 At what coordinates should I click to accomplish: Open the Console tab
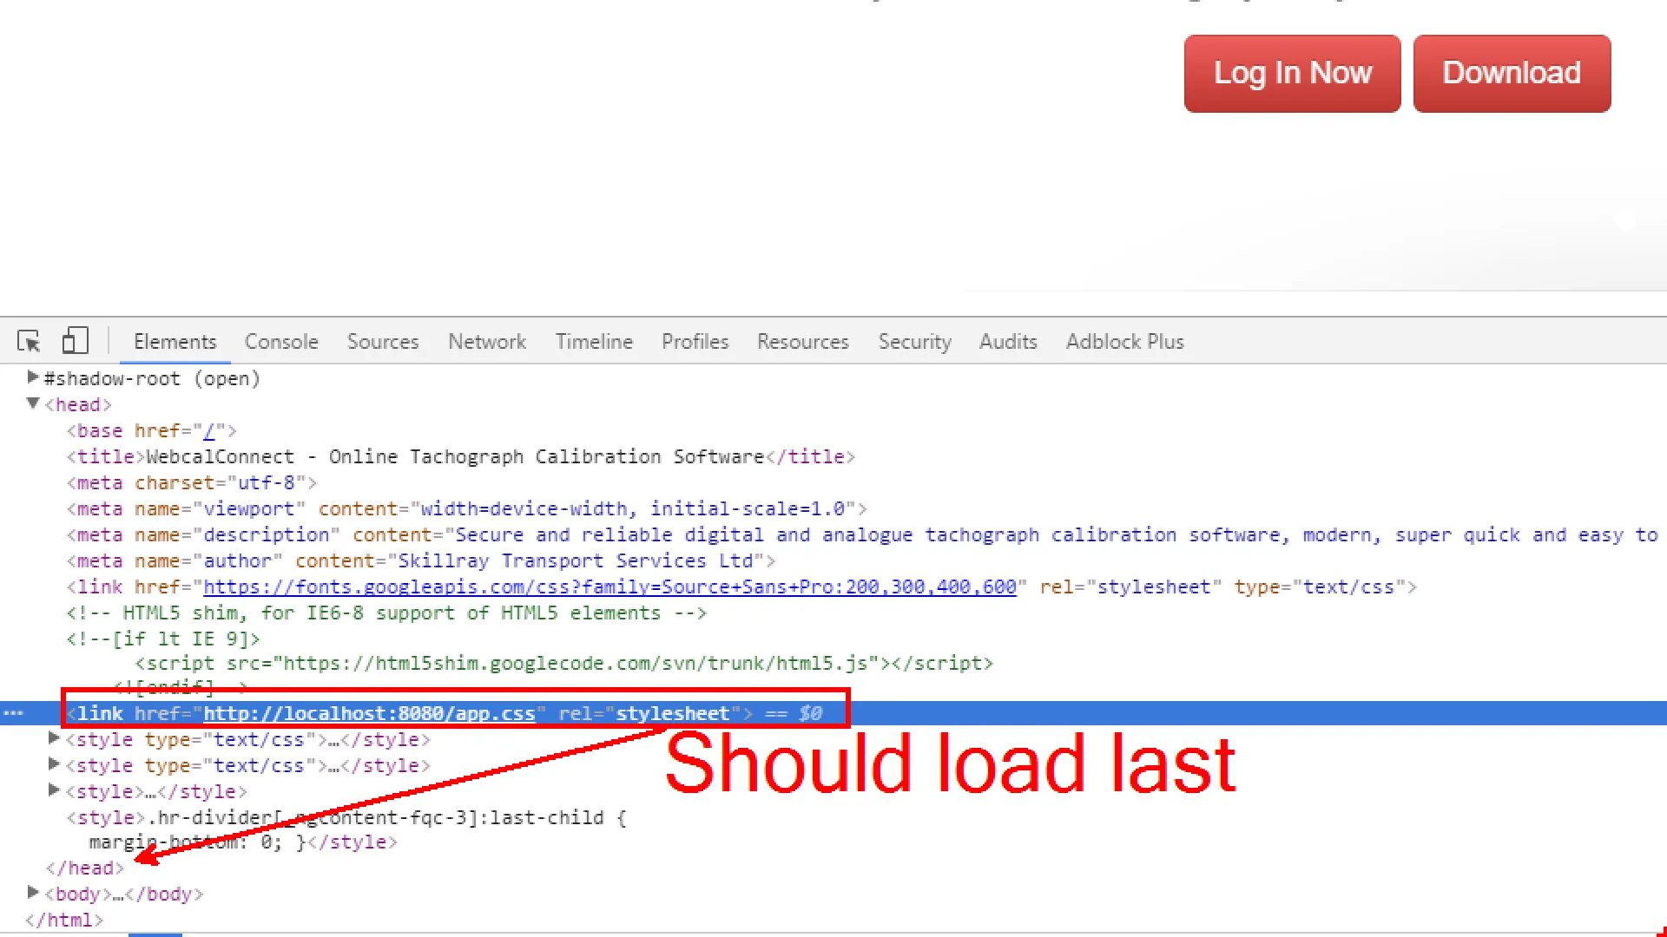(x=281, y=342)
